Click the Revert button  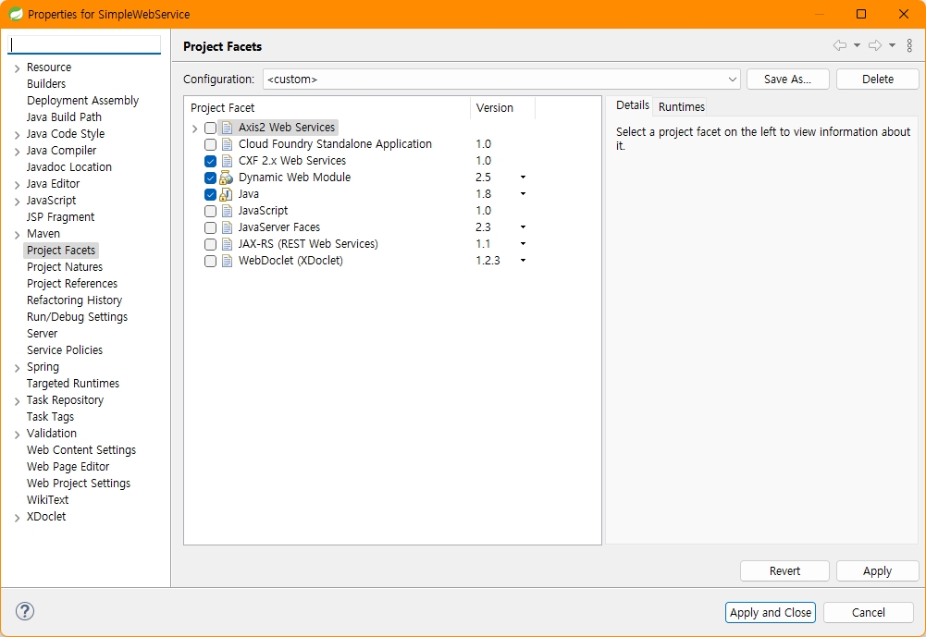(784, 570)
